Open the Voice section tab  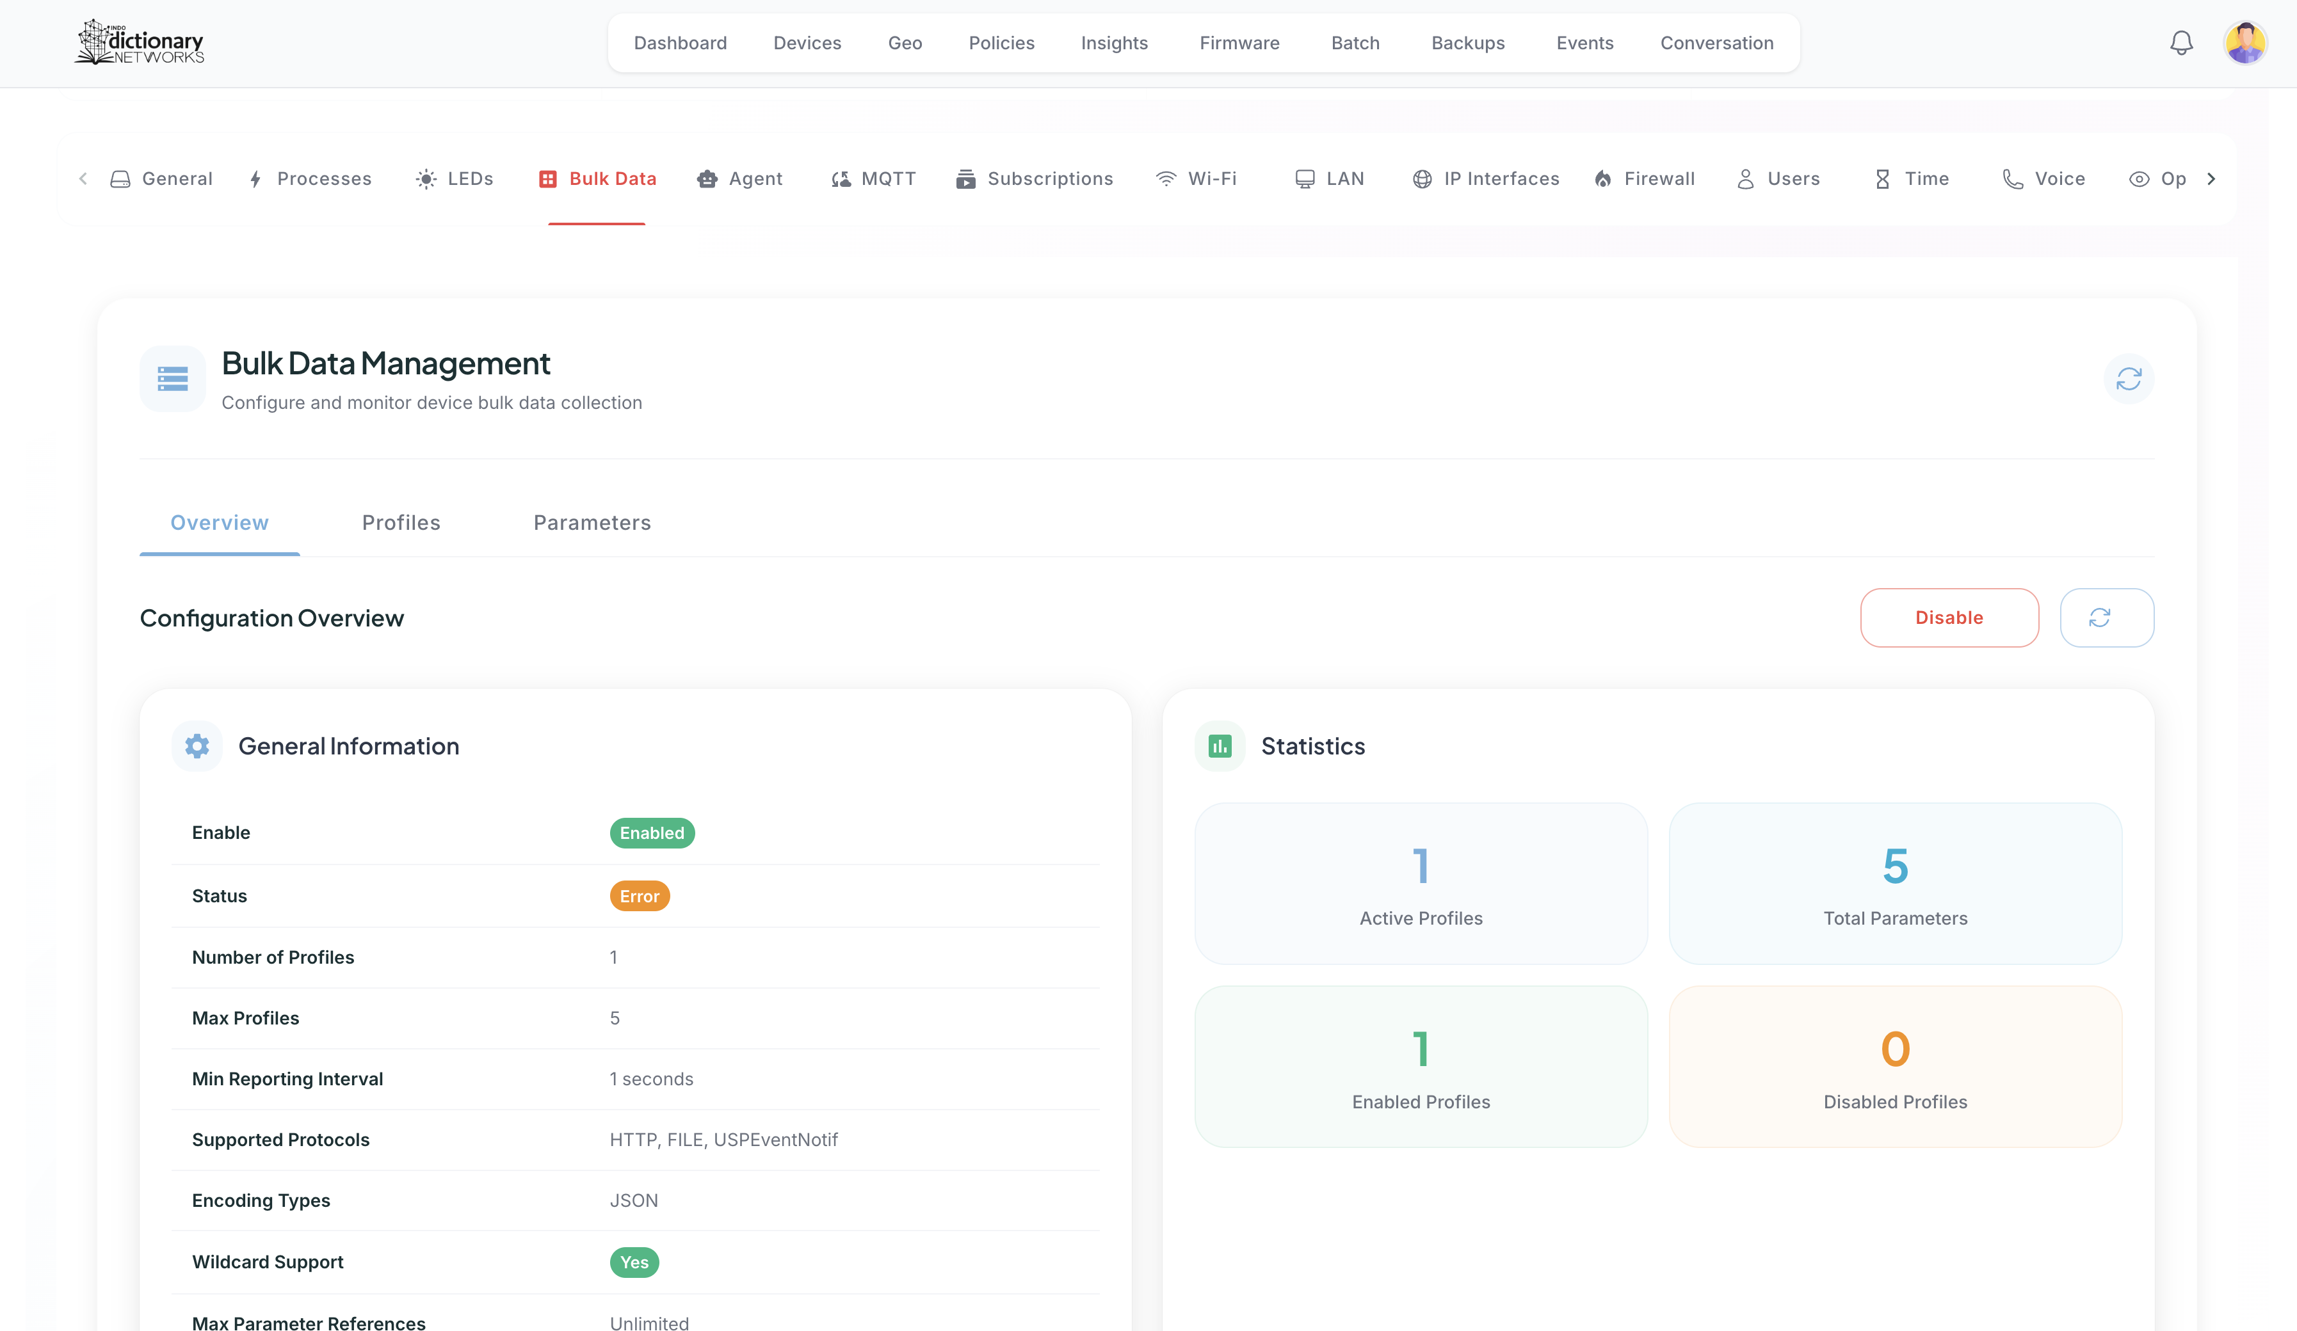[2043, 179]
